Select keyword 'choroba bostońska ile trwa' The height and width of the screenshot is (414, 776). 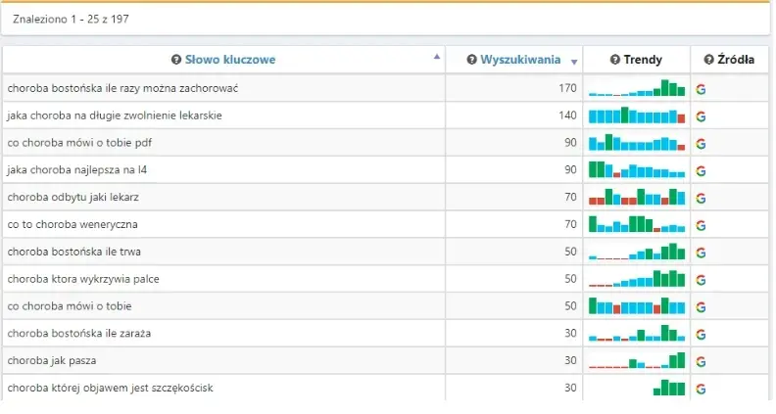point(73,252)
